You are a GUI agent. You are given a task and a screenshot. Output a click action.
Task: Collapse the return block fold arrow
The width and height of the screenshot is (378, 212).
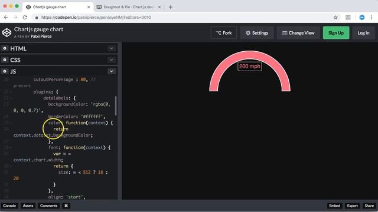coord(11,166)
